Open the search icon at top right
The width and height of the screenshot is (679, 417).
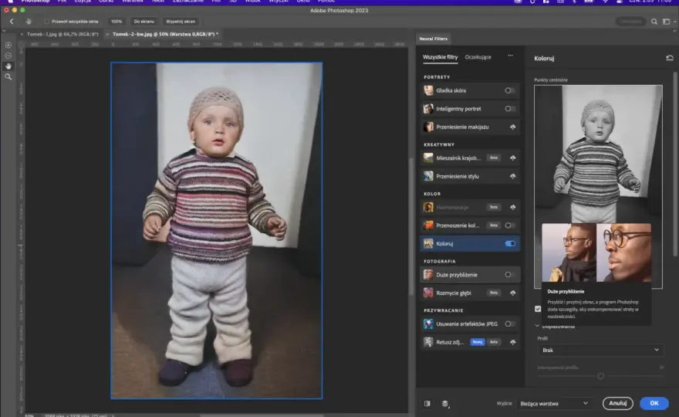click(x=654, y=22)
